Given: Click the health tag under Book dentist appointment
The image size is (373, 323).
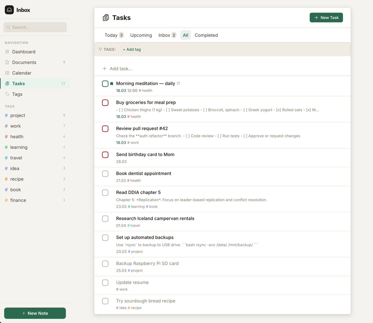Looking at the screenshot, I should [x=134, y=181].
